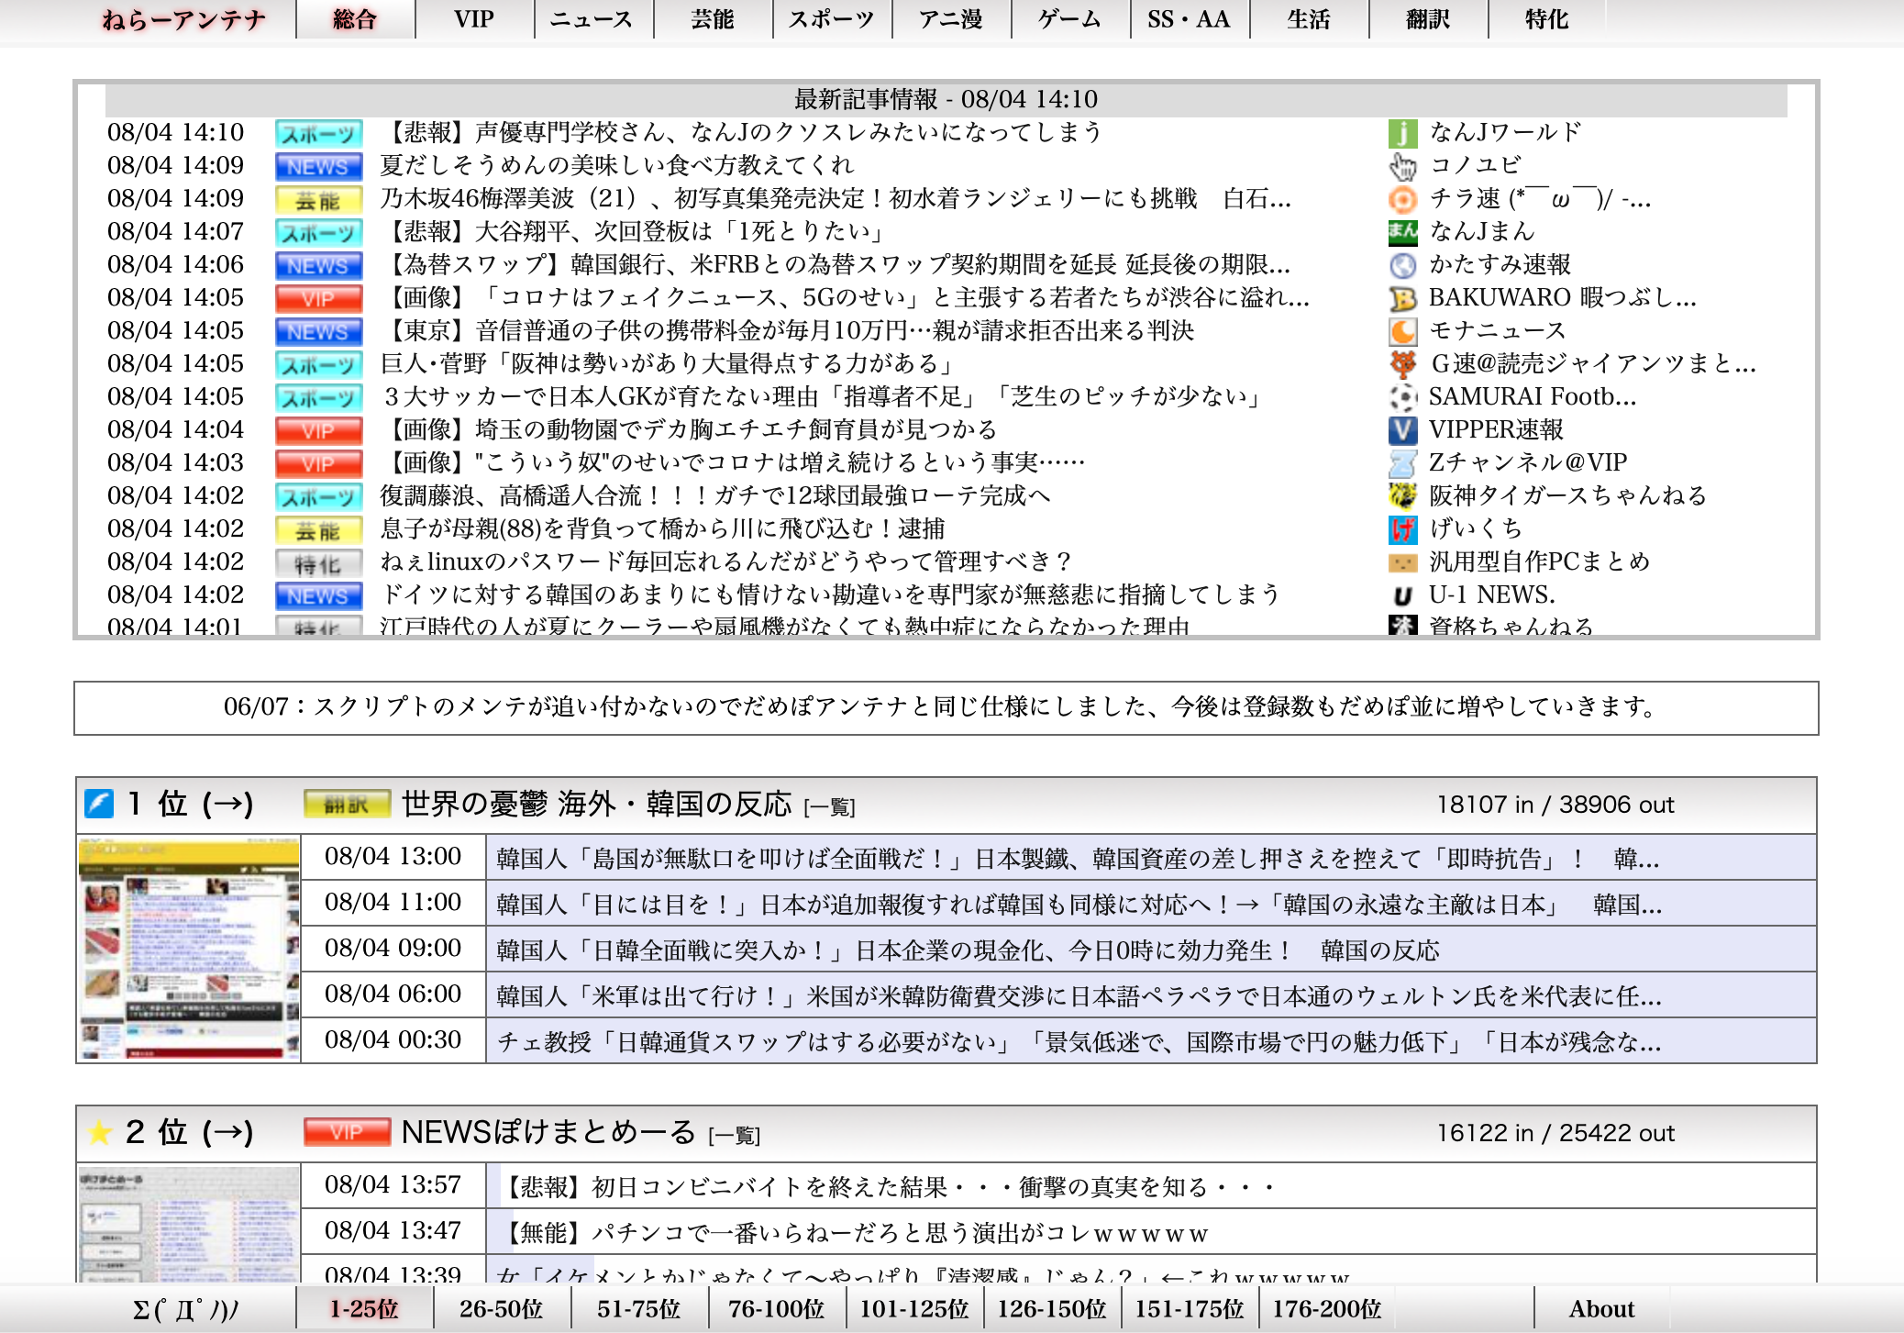Click the 翻訳 badge beside 世界の憂鬱

click(344, 803)
